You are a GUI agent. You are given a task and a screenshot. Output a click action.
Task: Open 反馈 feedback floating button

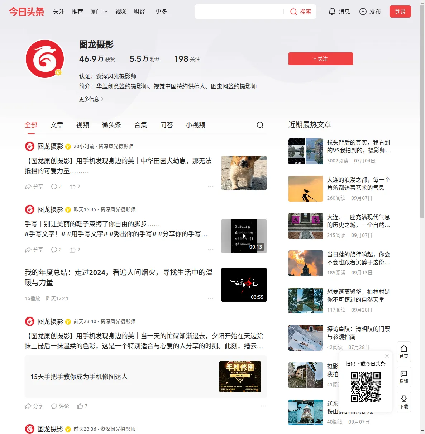404,377
